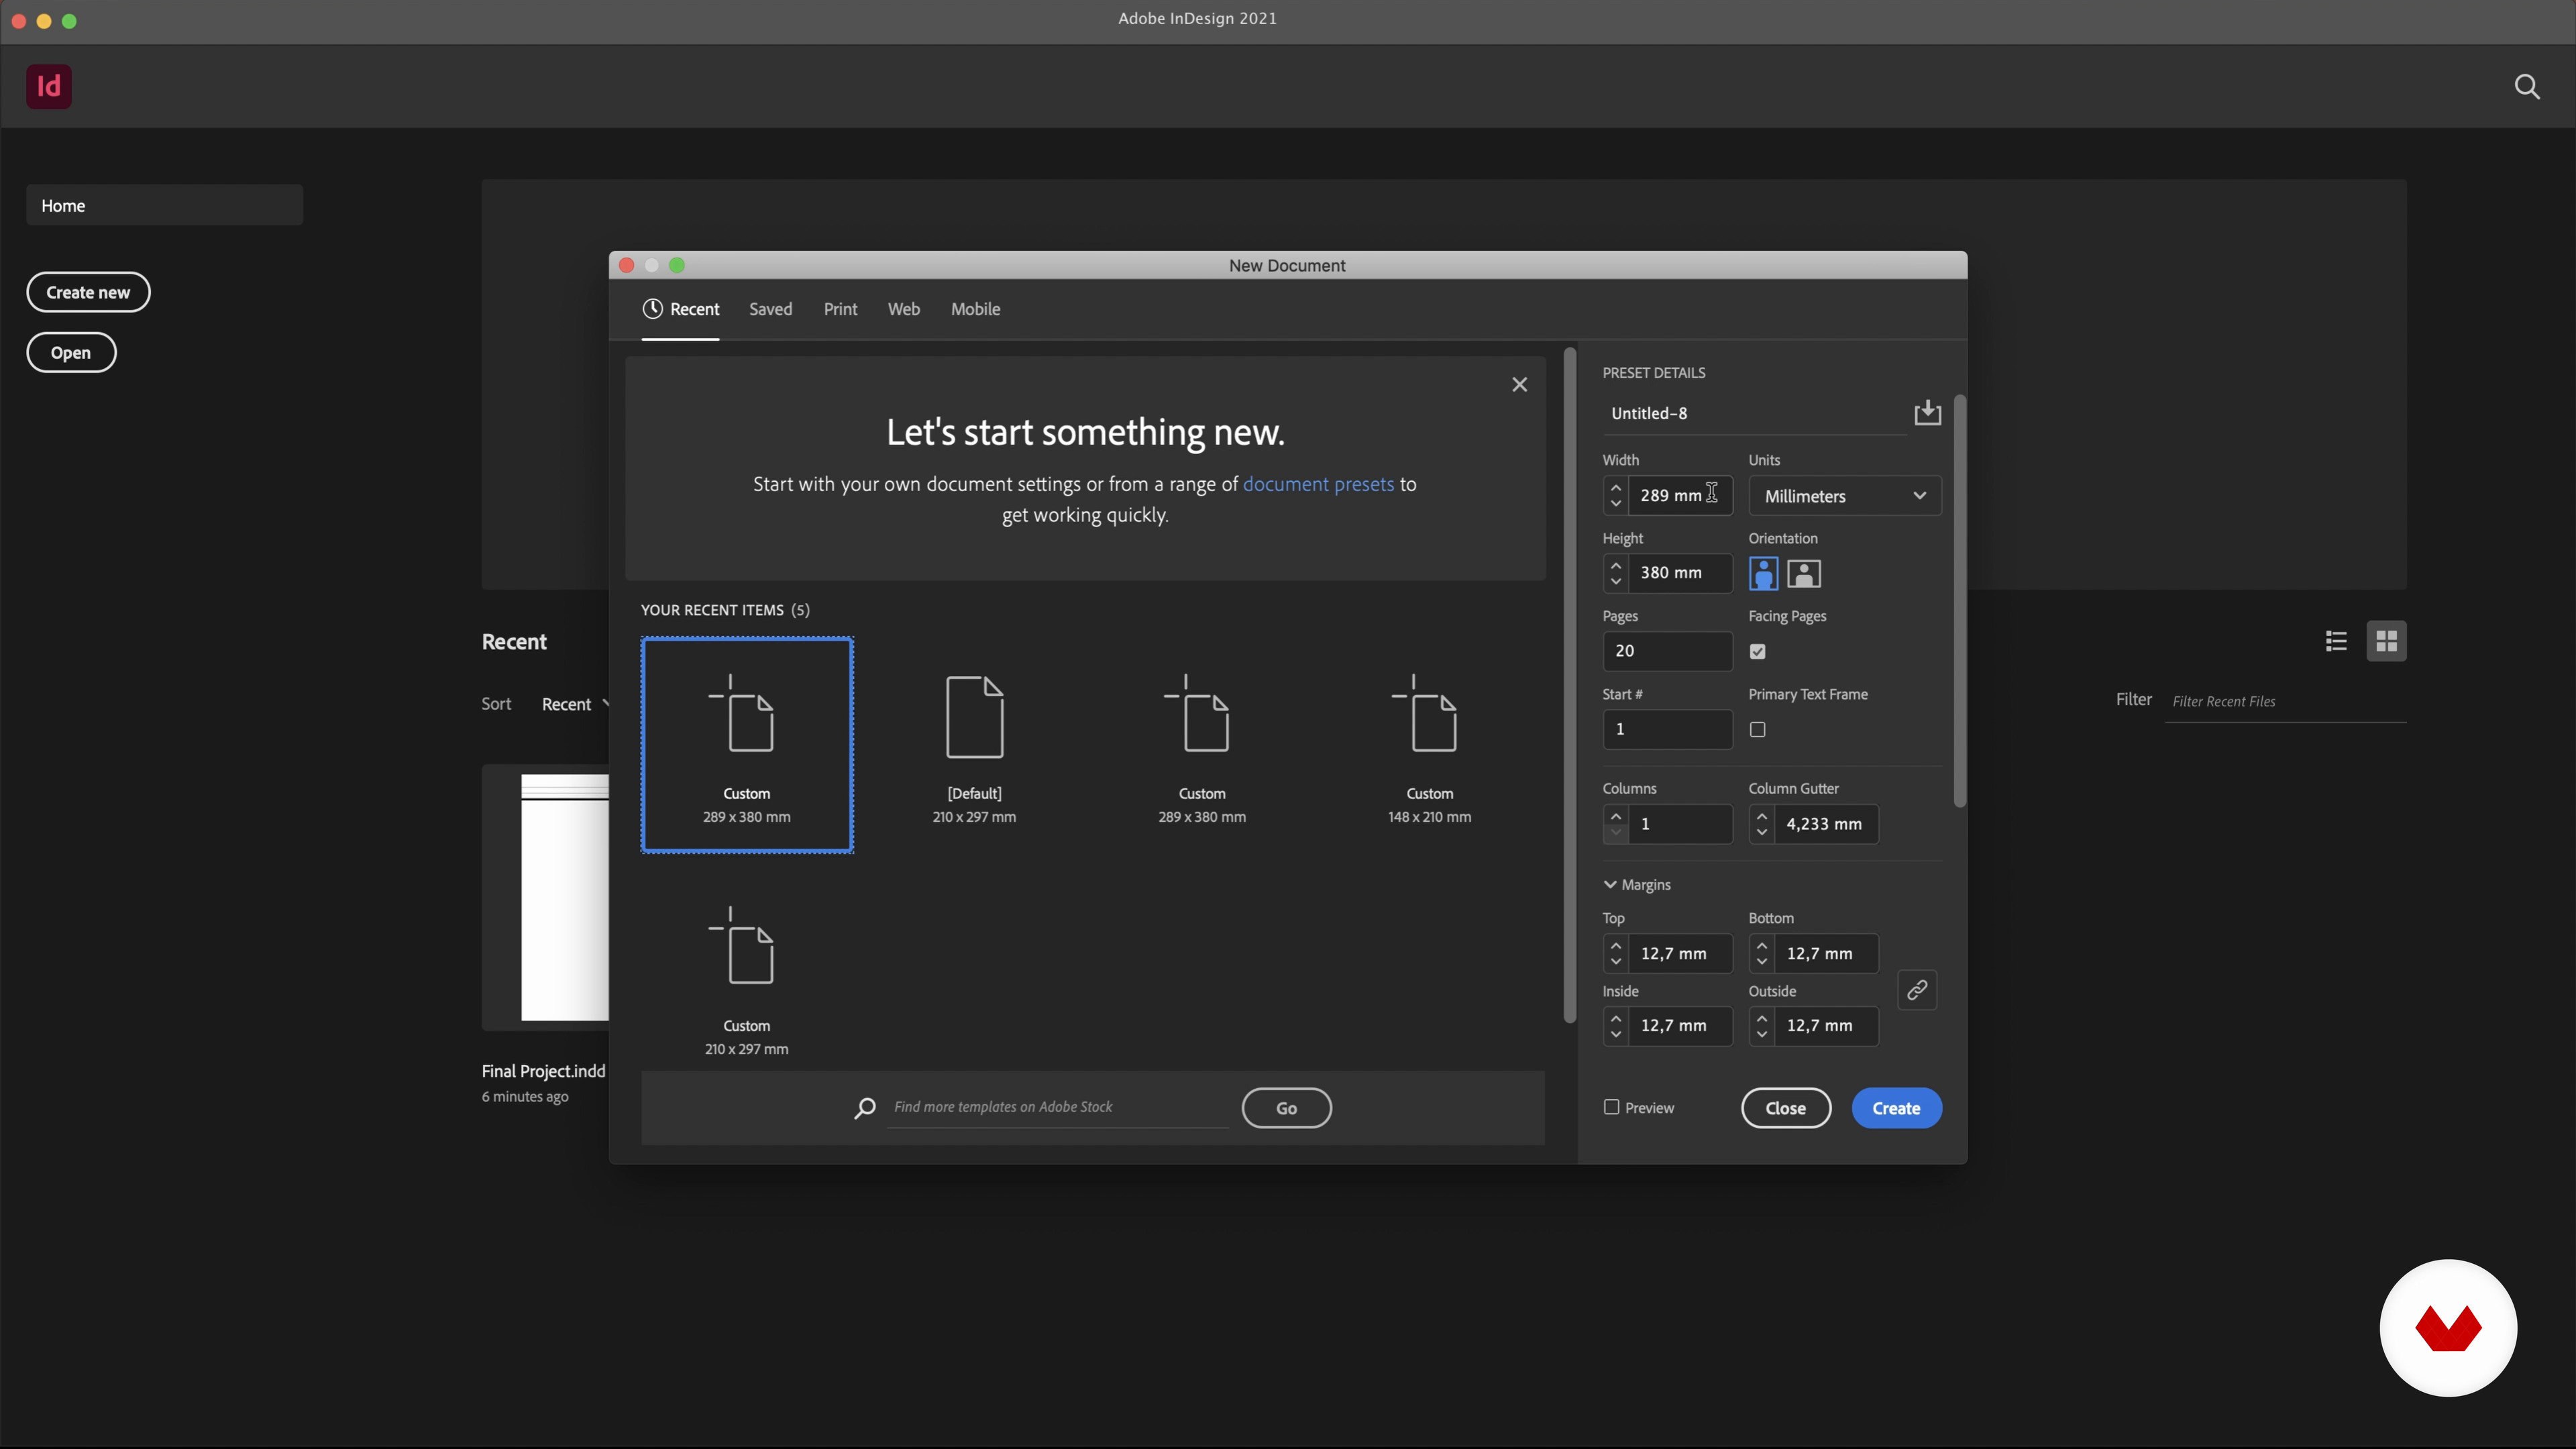Decrease Width with the down stepper
The image size is (2576, 1449).
pos(1616,504)
